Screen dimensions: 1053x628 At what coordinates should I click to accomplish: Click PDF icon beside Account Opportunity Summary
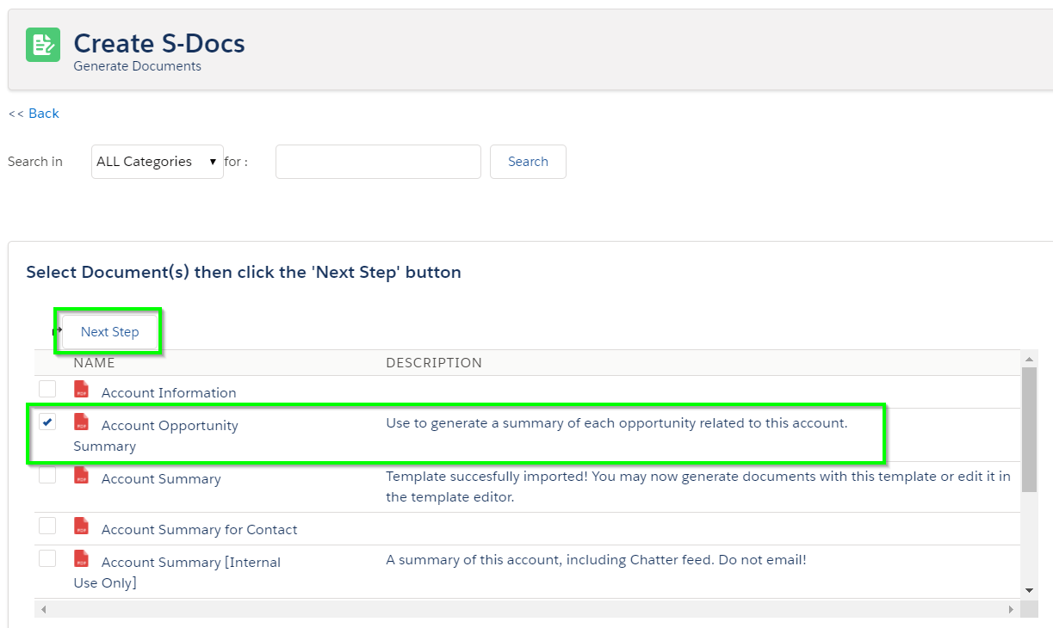82,422
